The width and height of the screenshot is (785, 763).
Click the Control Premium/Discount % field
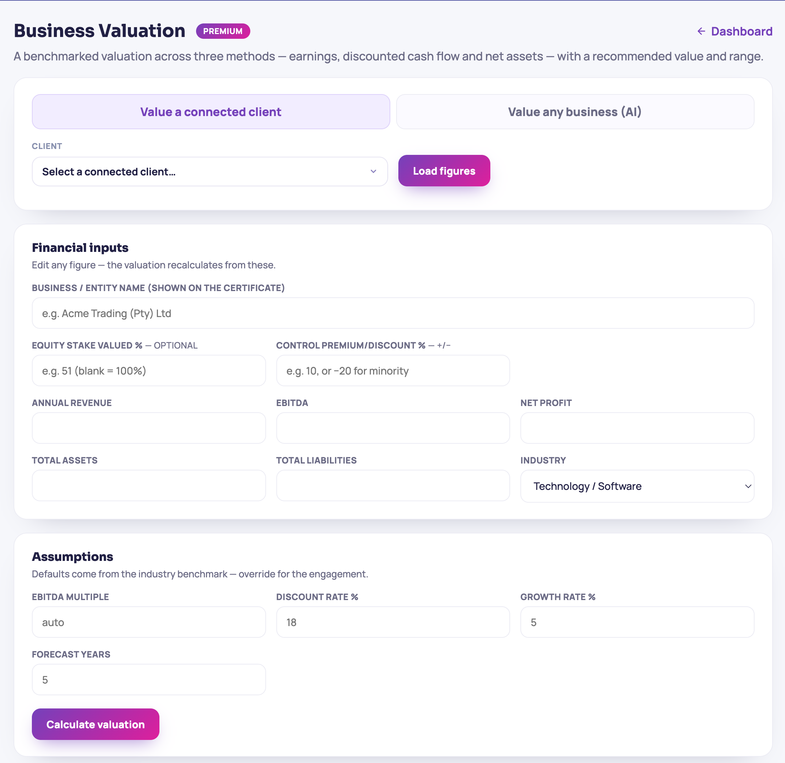tap(393, 371)
